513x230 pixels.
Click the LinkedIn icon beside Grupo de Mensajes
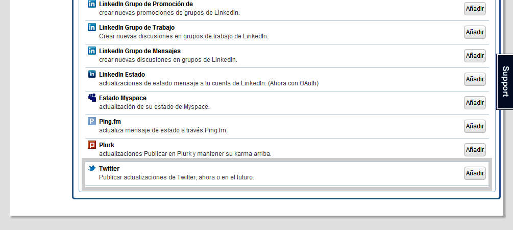[92, 51]
